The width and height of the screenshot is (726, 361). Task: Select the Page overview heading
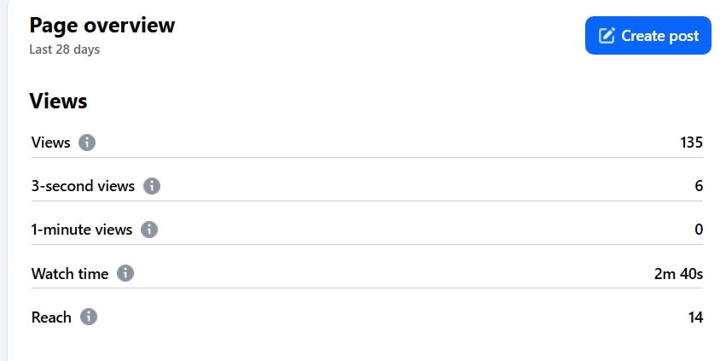(x=102, y=25)
